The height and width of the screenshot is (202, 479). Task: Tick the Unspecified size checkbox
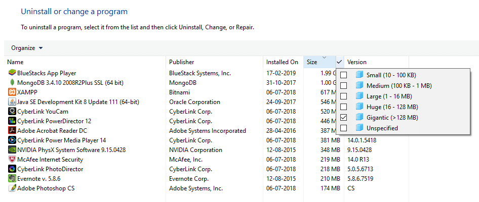[344, 128]
